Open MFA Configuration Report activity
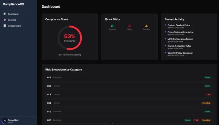 (180, 39)
